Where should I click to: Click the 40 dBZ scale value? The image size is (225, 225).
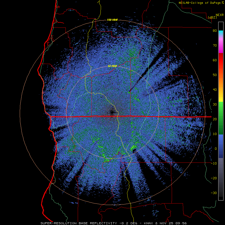tap(215, 90)
